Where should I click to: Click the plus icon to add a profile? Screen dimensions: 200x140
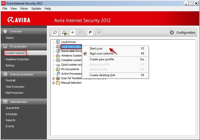click(73, 32)
